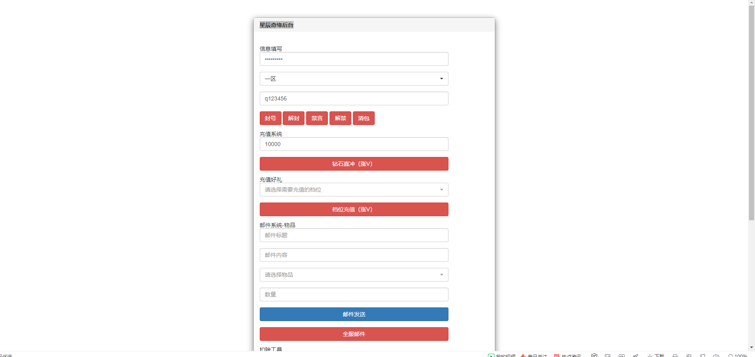
Task: Open the 一区 server dropdown
Action: (354, 79)
